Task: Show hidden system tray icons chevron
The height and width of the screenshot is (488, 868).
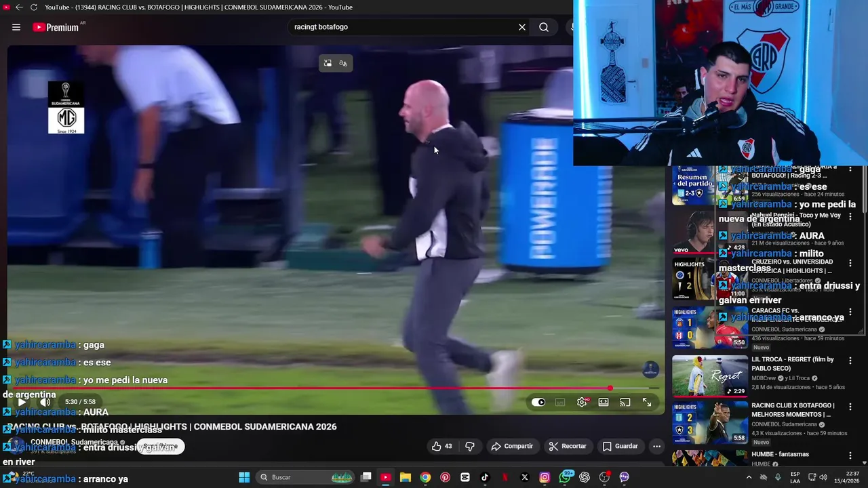Action: (x=749, y=477)
